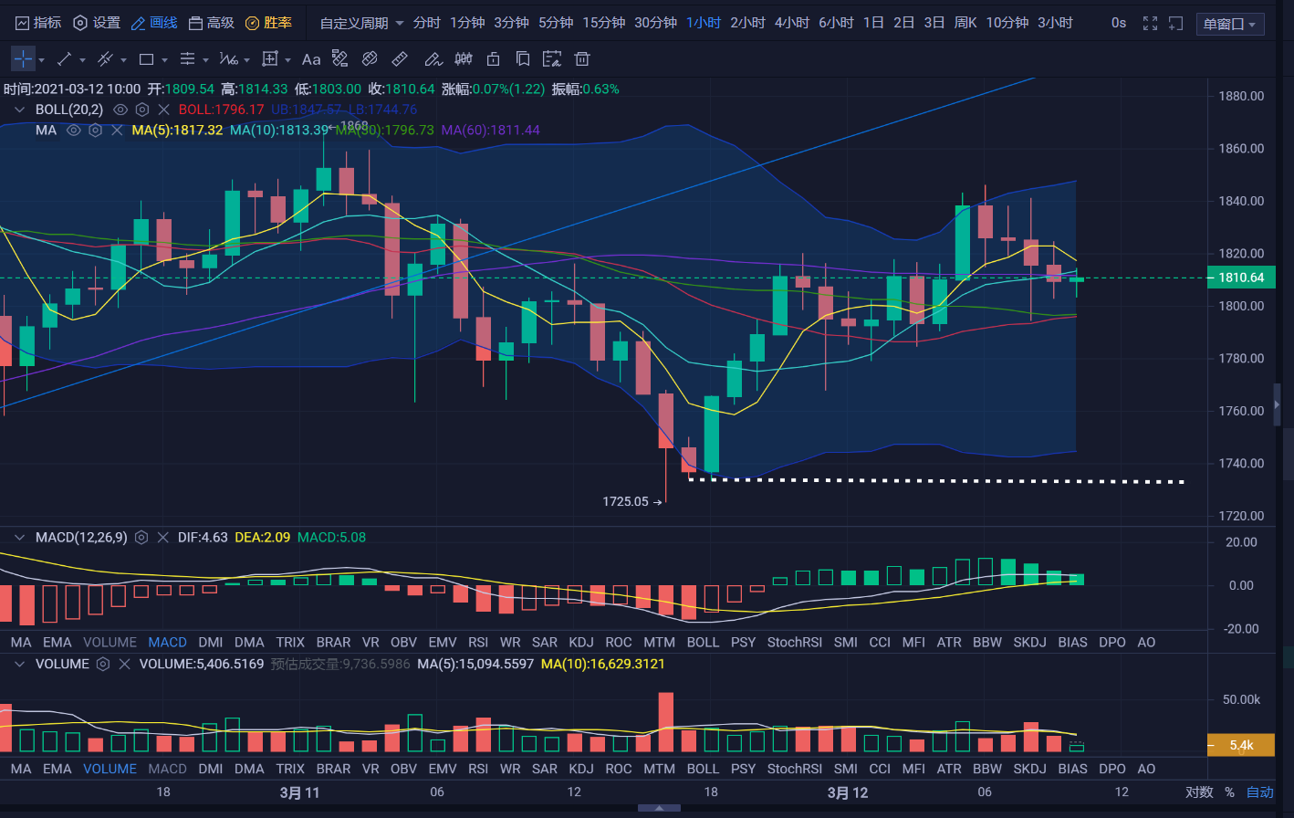Select RSI in the MACD panel tabs
The width and height of the screenshot is (1294, 818).
tap(477, 643)
